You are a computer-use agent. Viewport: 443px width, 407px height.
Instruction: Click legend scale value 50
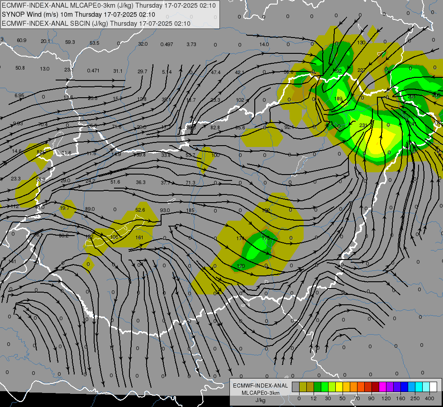point(343,398)
